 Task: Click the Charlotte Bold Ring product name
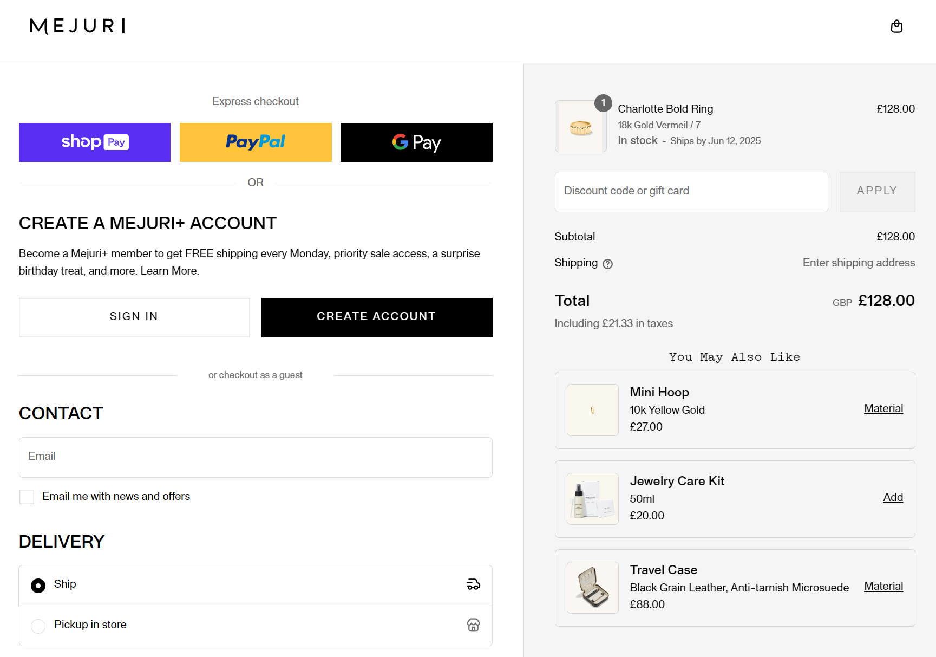point(665,109)
